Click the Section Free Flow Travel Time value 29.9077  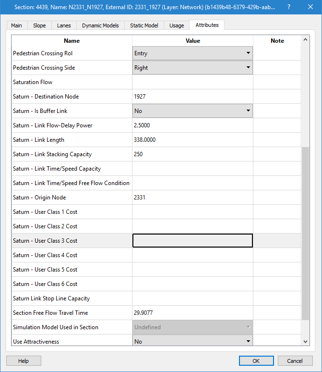click(192, 313)
